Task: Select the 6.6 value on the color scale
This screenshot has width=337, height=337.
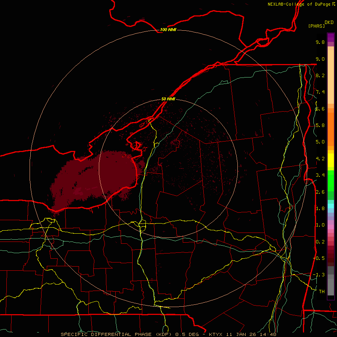Action: click(320, 109)
